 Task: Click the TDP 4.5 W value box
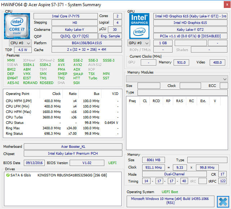(22, 50)
